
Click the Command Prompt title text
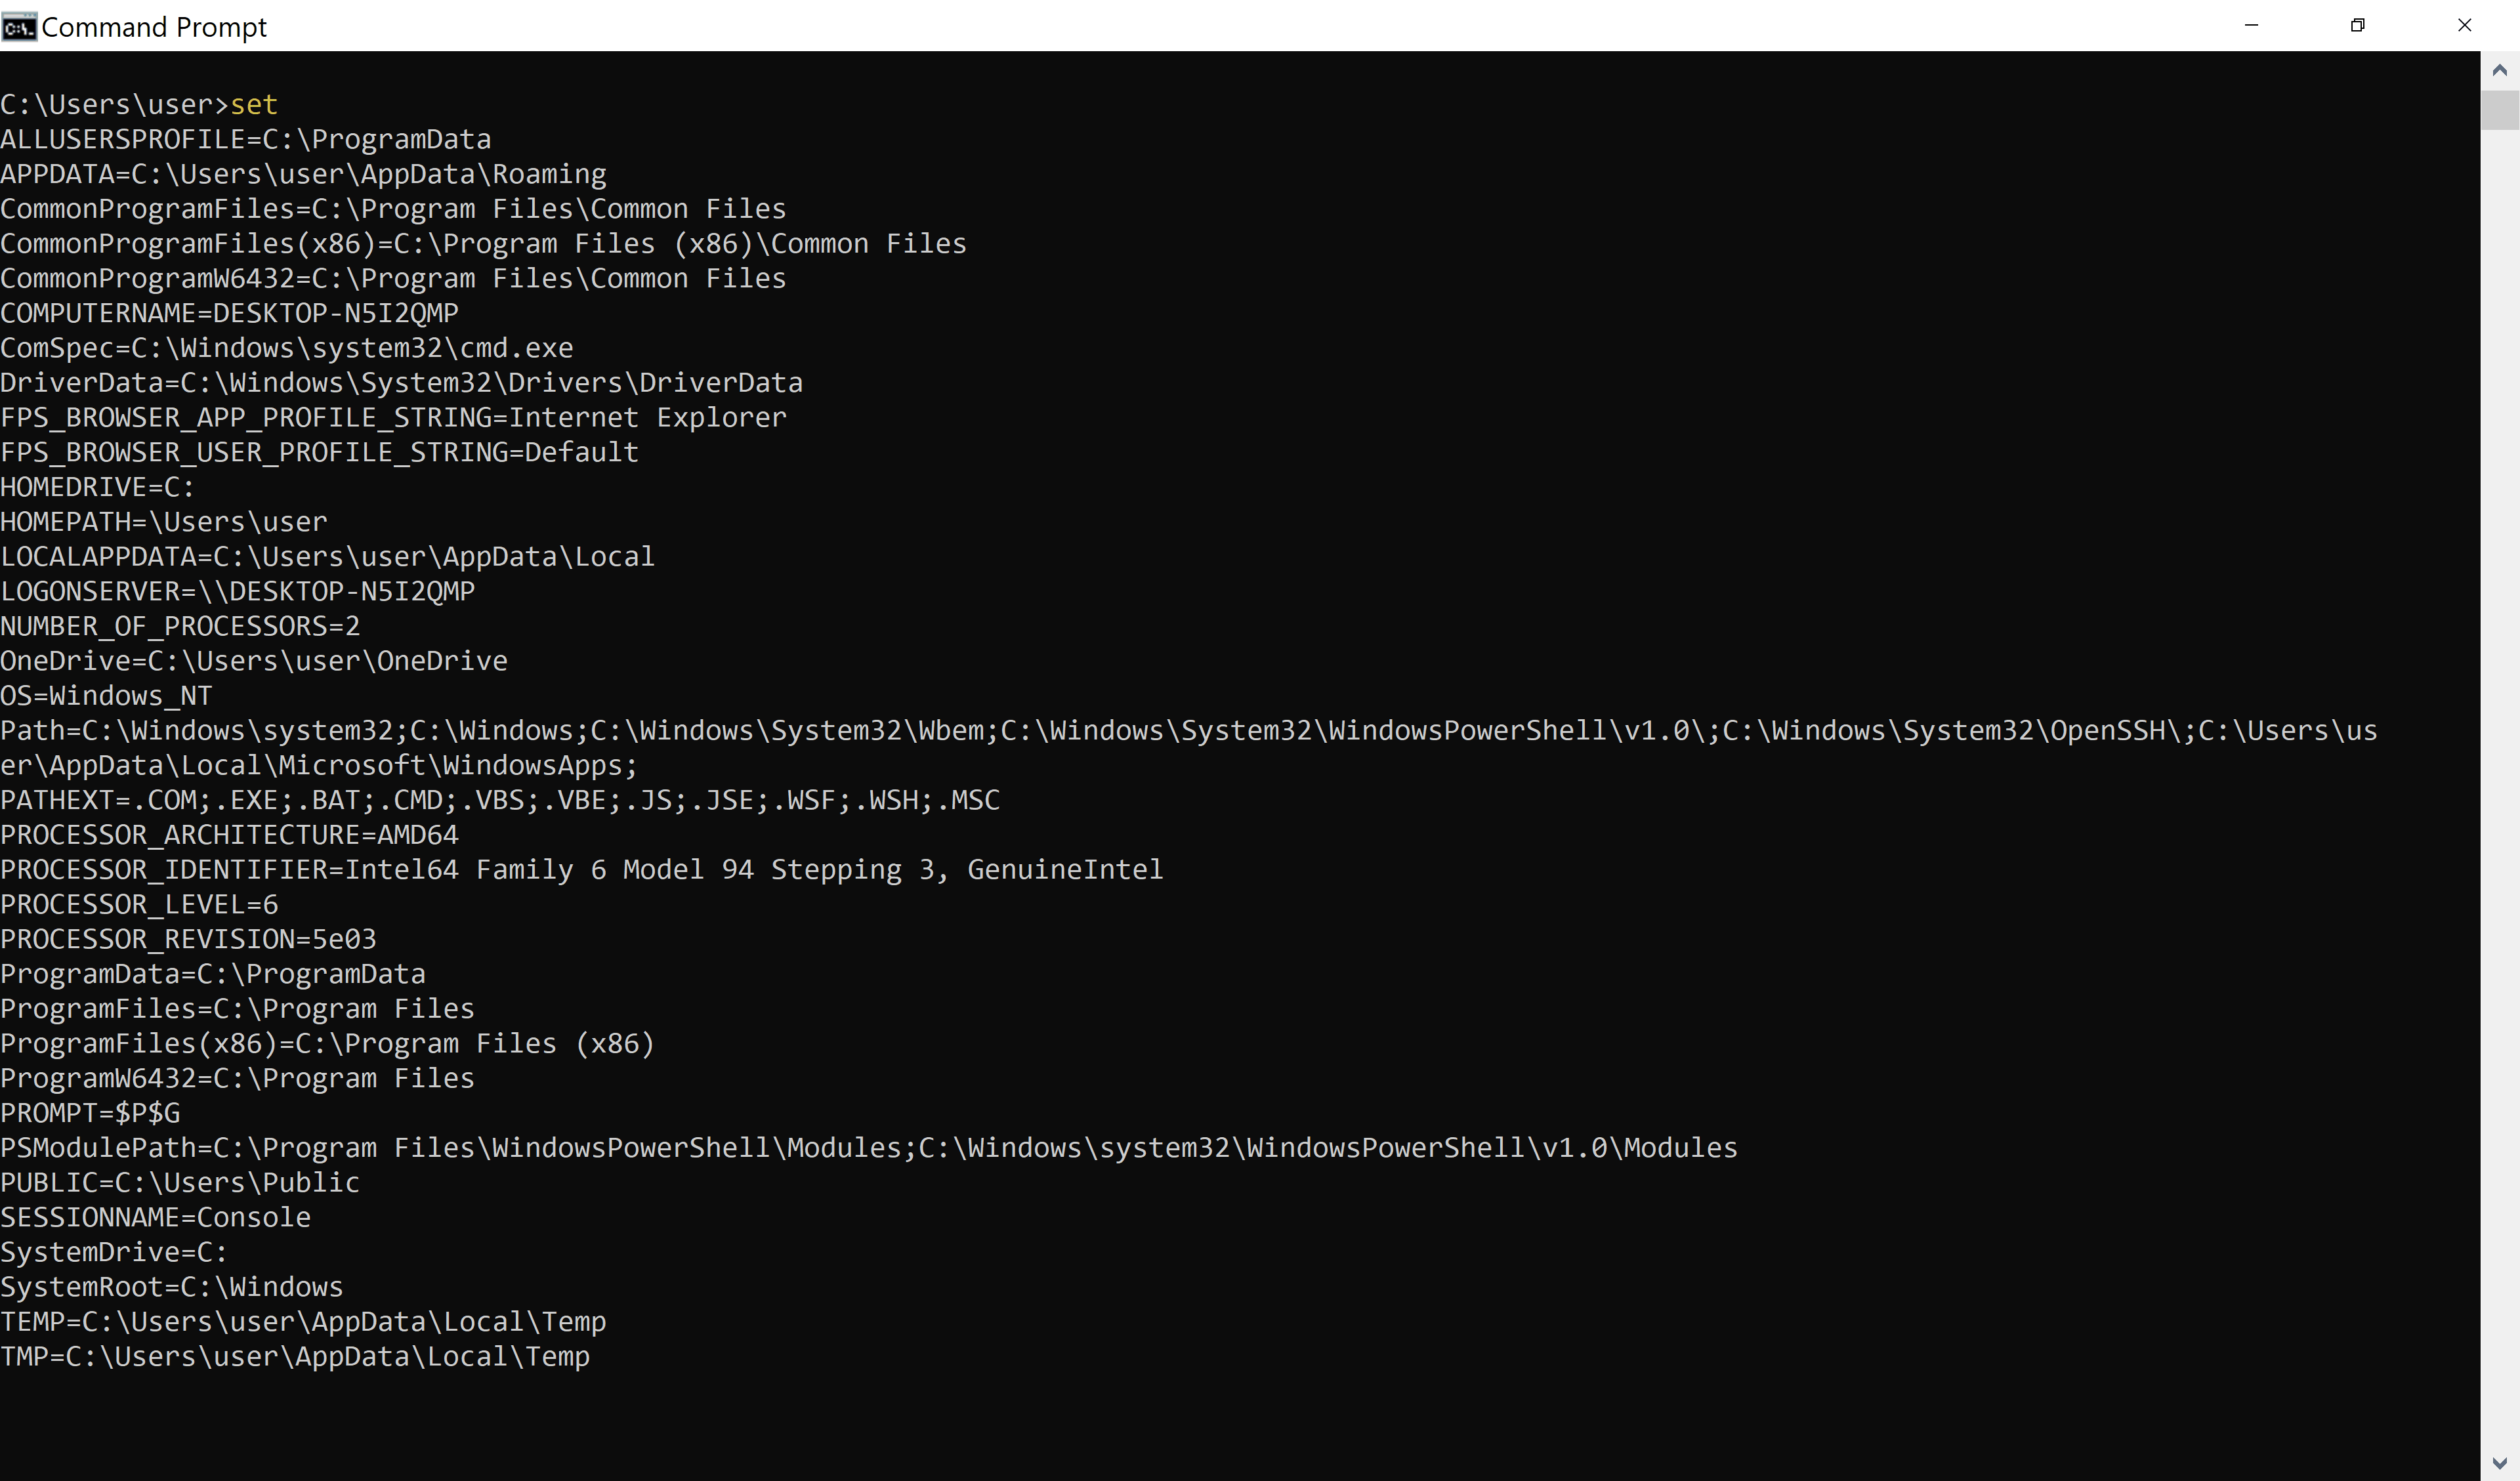tap(155, 27)
